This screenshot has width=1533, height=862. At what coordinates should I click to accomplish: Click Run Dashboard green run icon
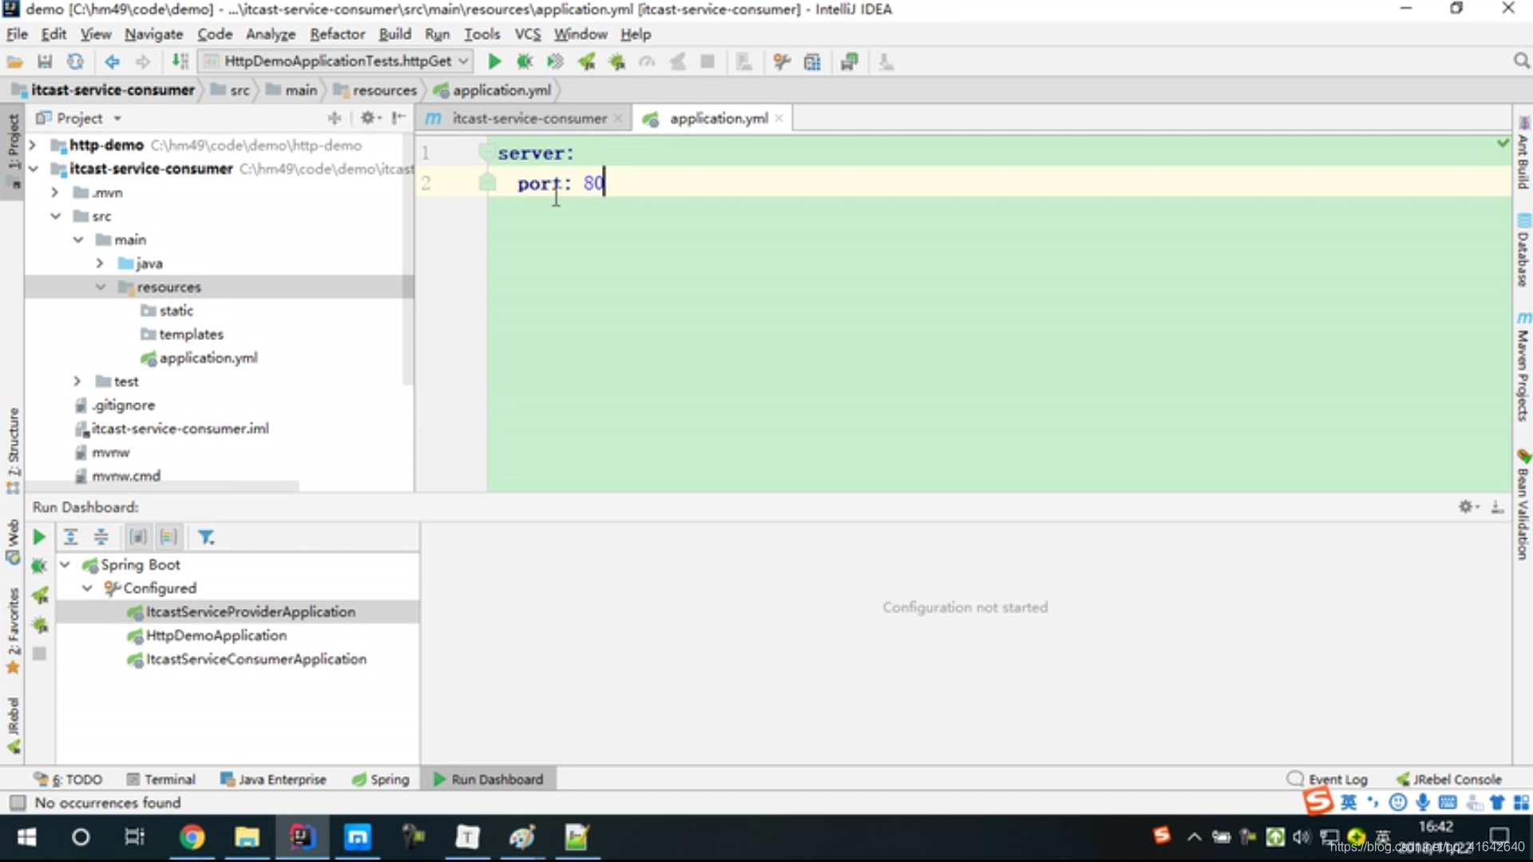38,537
